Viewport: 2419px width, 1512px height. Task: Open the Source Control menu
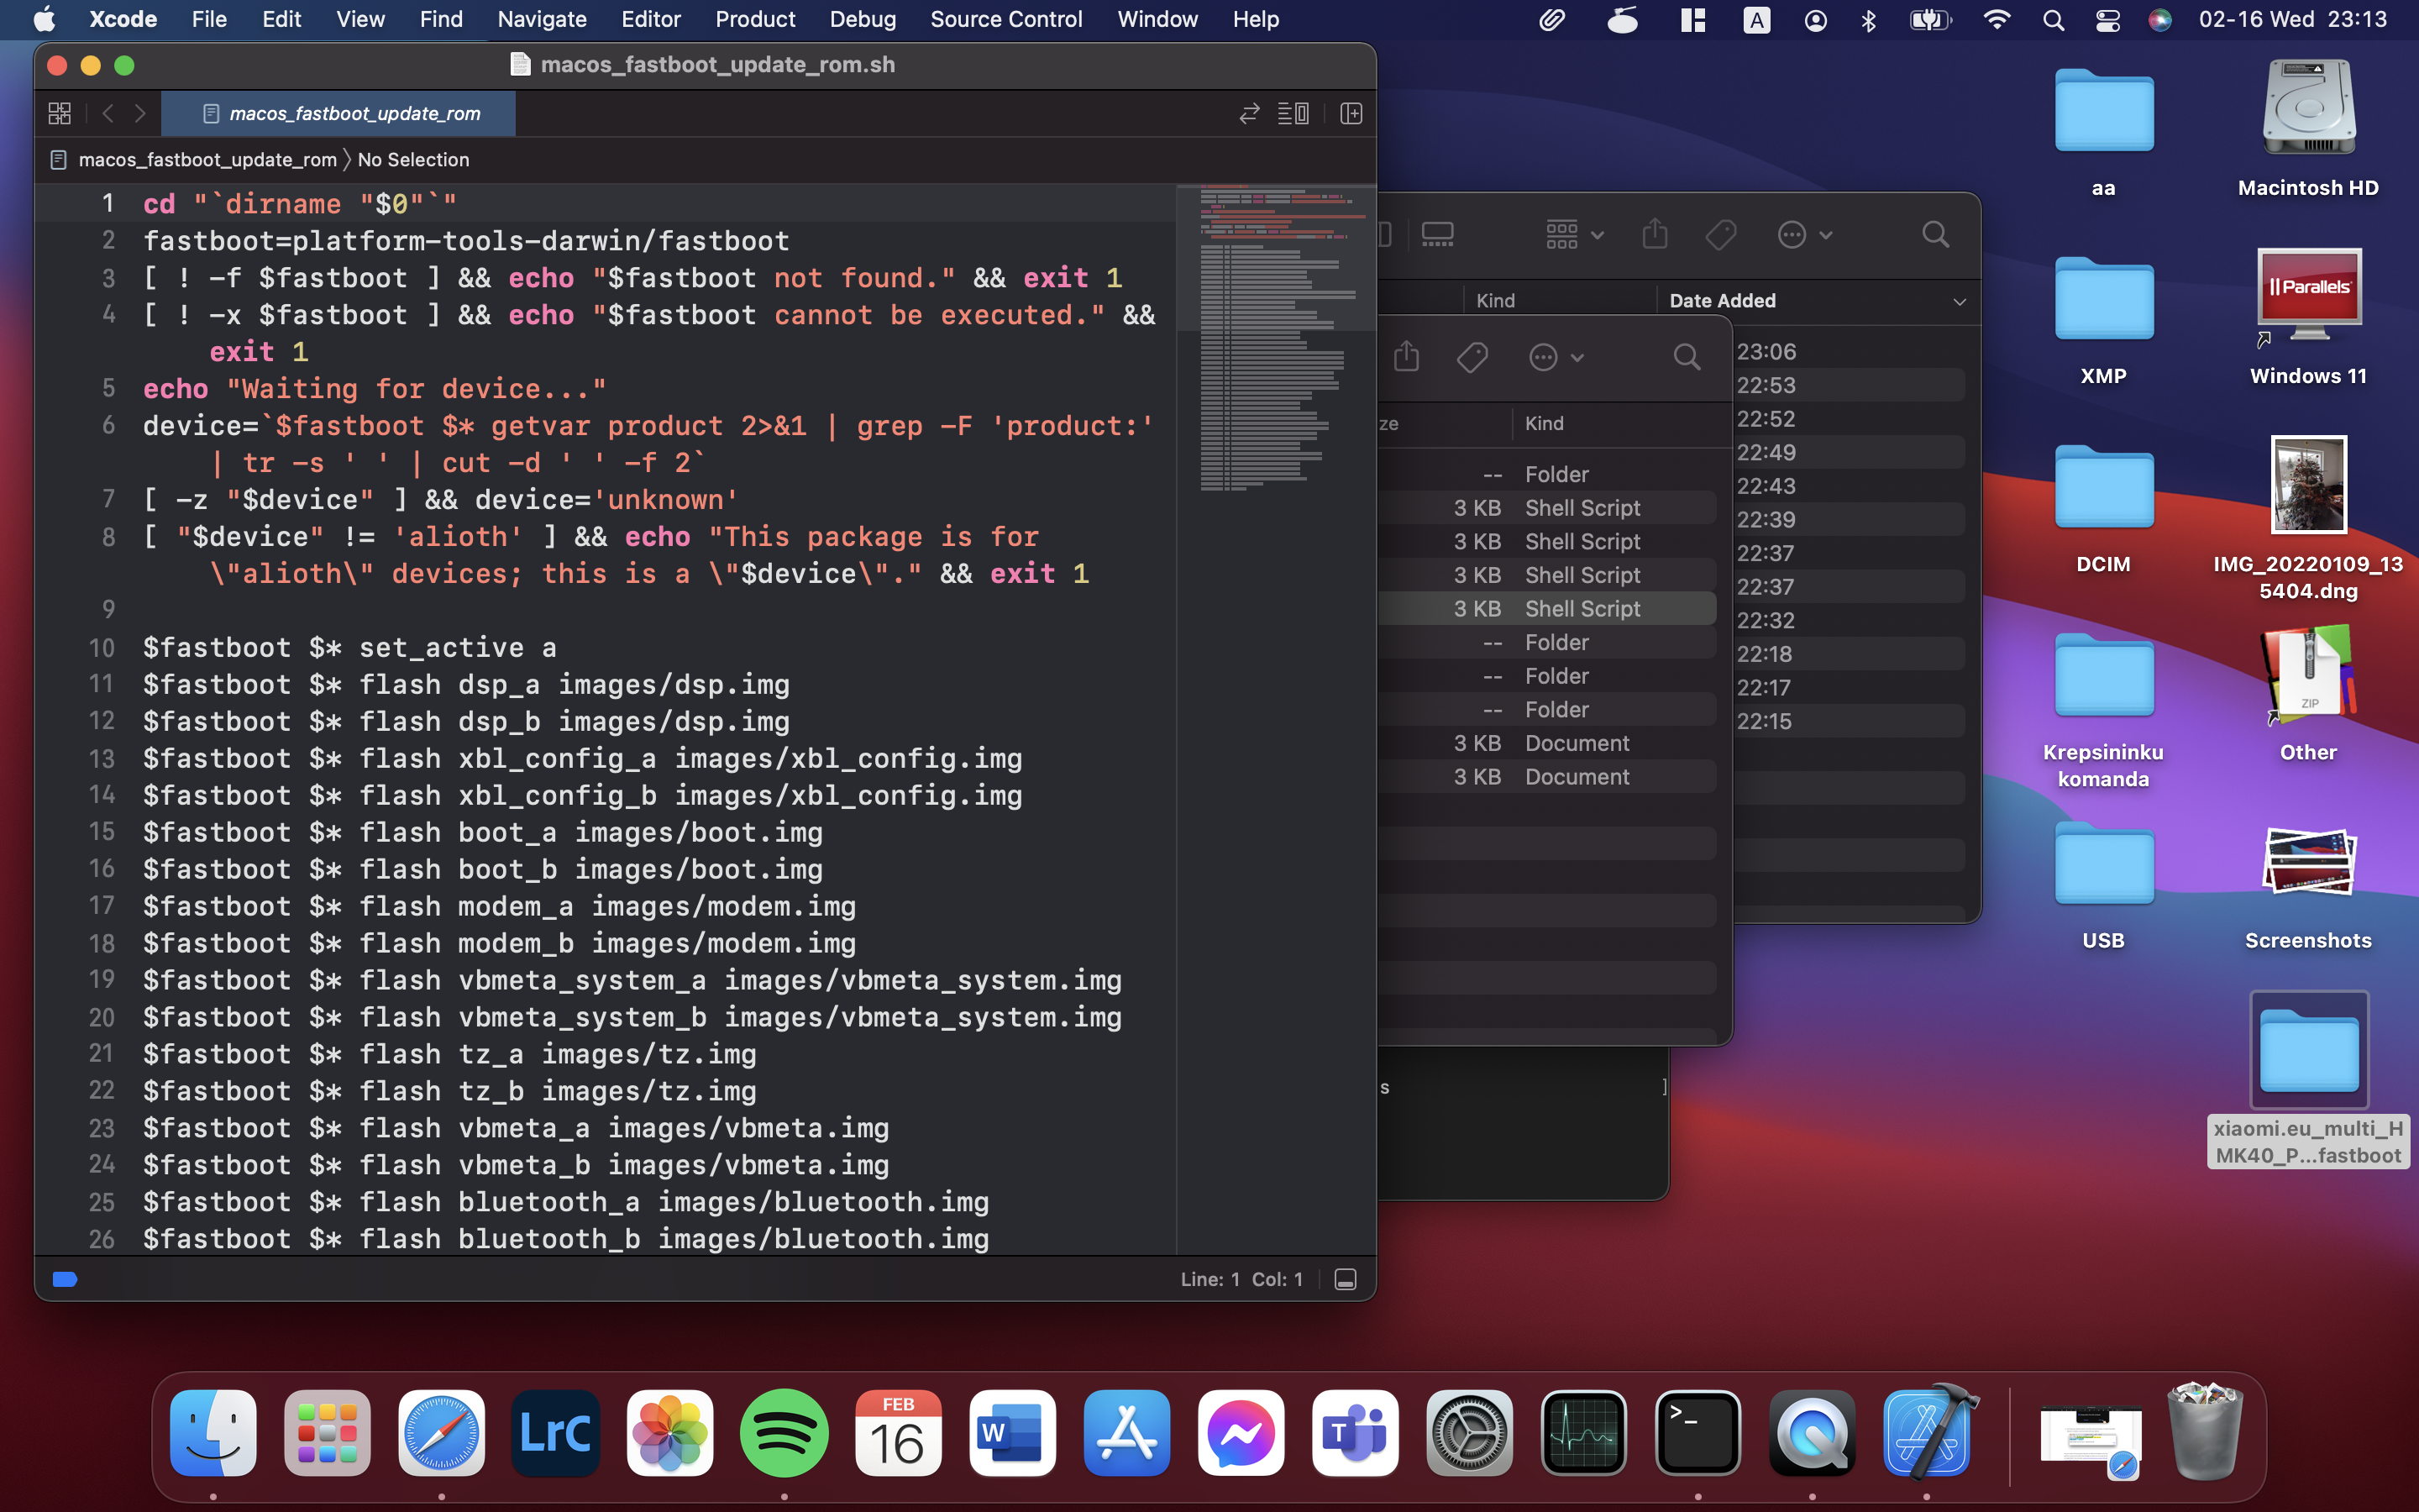(x=1005, y=19)
